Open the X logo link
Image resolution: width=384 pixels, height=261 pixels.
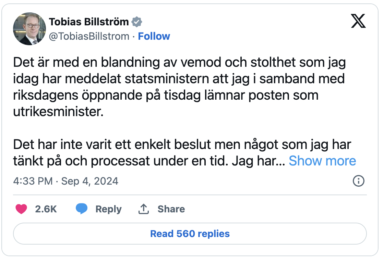pos(358,22)
